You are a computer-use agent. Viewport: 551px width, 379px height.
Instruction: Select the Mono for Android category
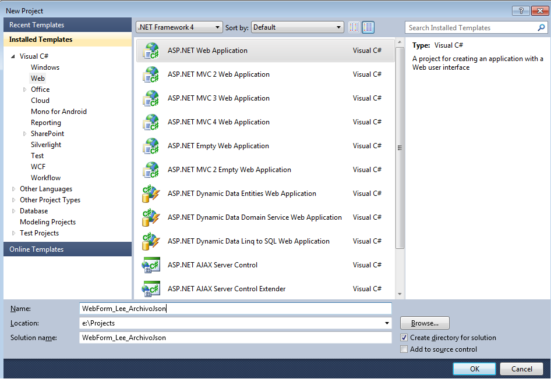pyautogui.click(x=59, y=112)
